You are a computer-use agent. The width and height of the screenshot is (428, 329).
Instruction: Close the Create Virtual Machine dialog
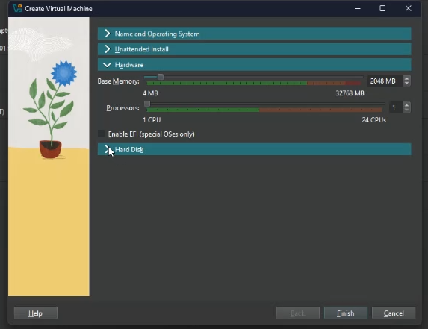tap(408, 8)
